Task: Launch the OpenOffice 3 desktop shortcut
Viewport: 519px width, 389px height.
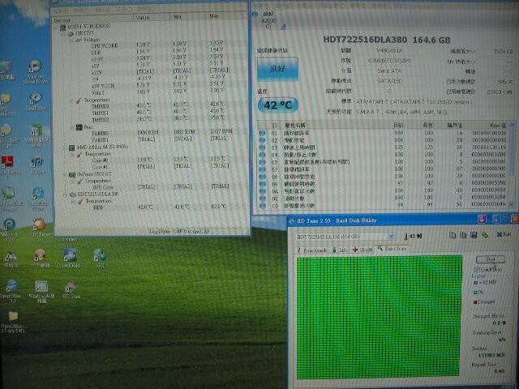Action: (11, 286)
